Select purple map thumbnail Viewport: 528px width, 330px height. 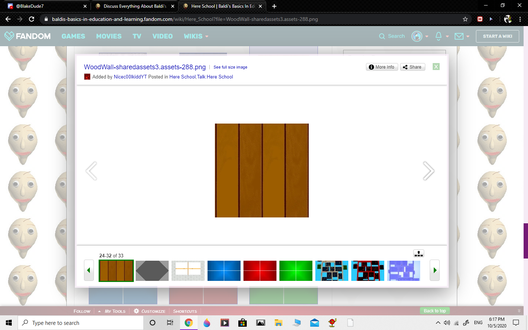click(404, 271)
